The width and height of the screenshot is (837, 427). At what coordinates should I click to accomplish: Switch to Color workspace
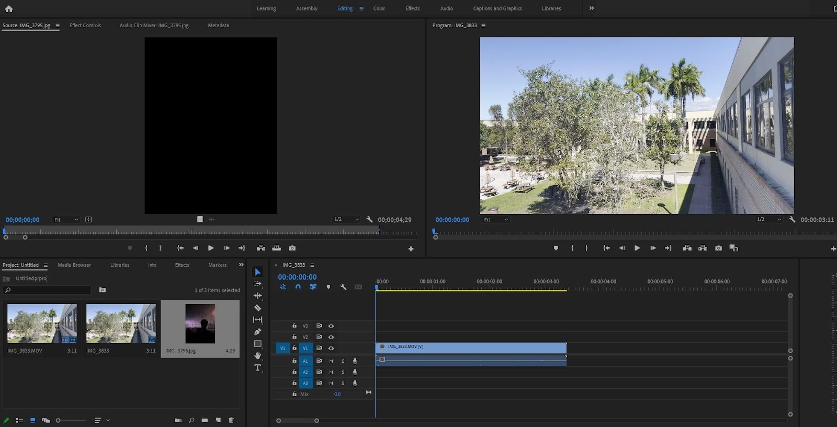pyautogui.click(x=379, y=8)
